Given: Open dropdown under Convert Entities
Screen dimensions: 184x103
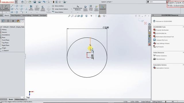Looking at the screenshot, I should [37, 12].
